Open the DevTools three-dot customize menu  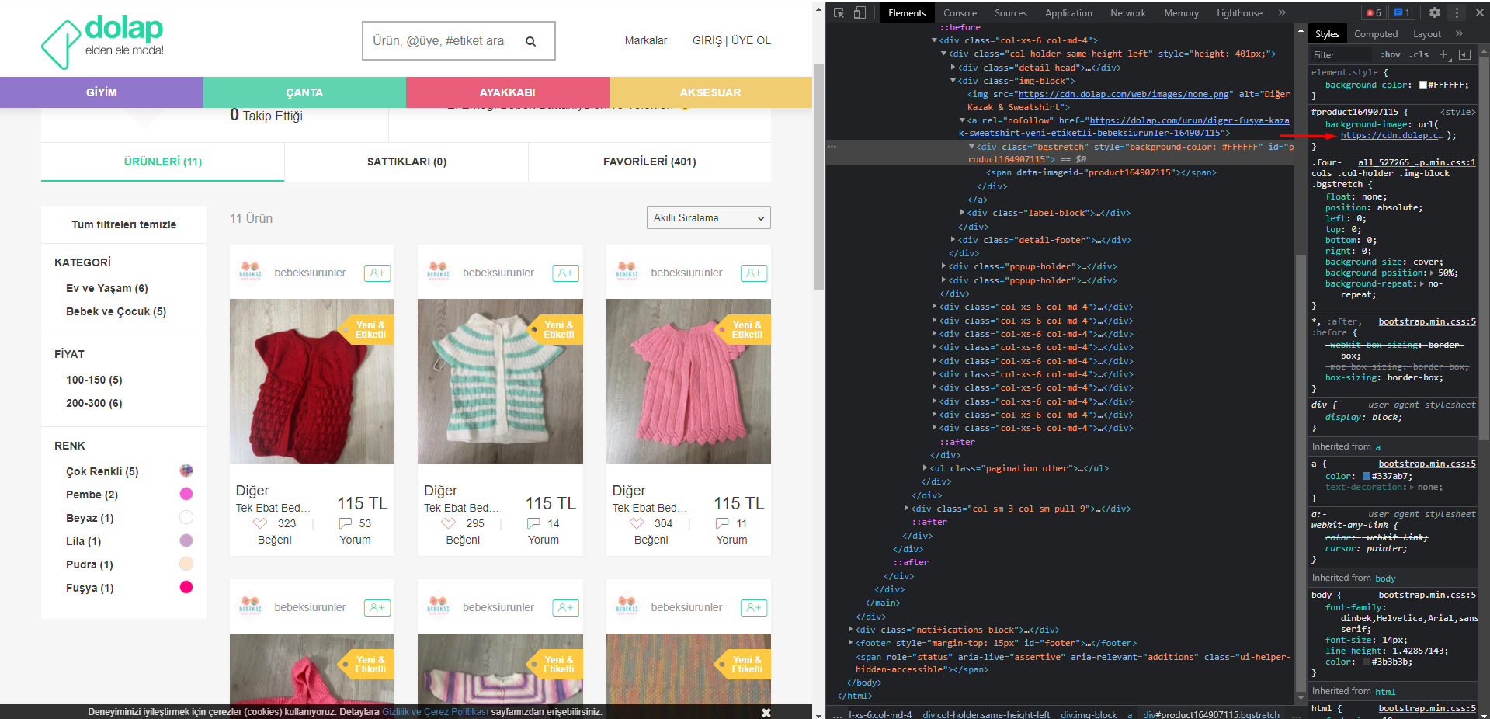point(1457,12)
